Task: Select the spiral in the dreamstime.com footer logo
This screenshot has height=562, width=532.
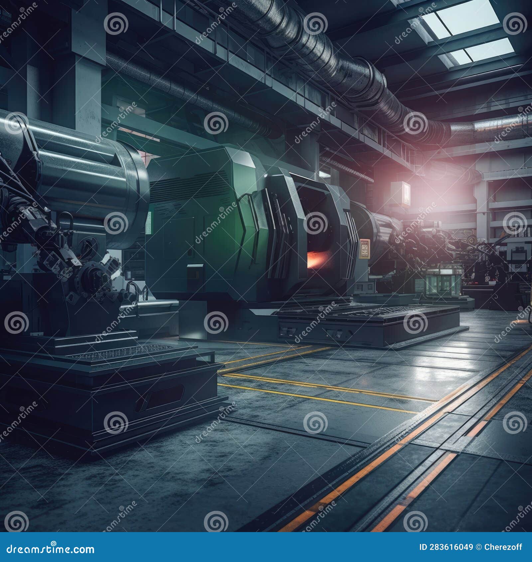Action: click(x=54, y=543)
